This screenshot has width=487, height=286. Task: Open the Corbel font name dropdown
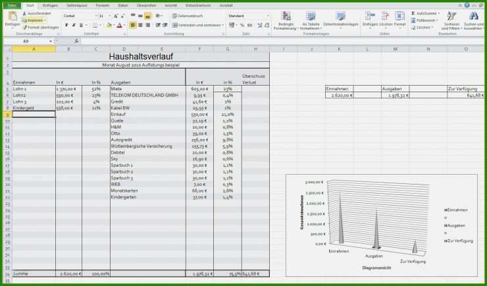point(96,16)
